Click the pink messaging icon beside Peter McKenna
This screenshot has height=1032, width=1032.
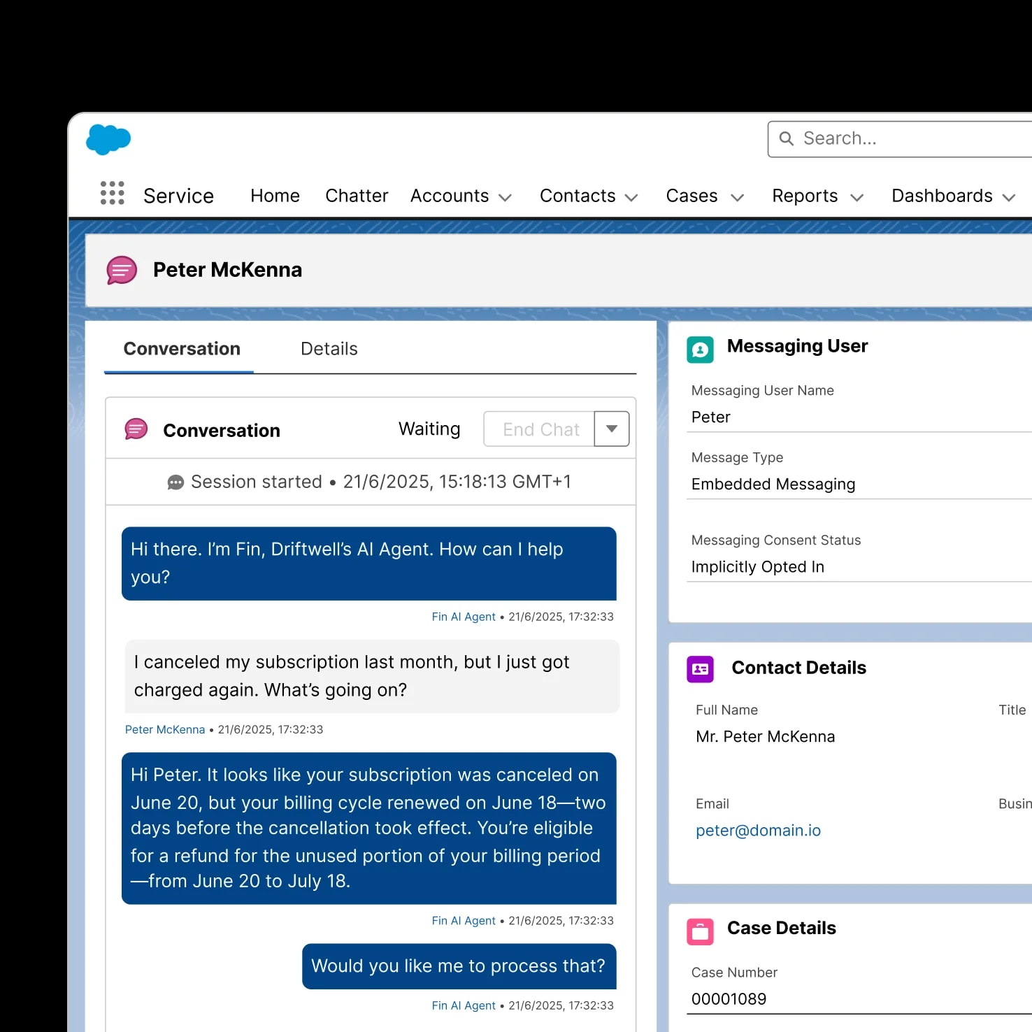coord(121,270)
